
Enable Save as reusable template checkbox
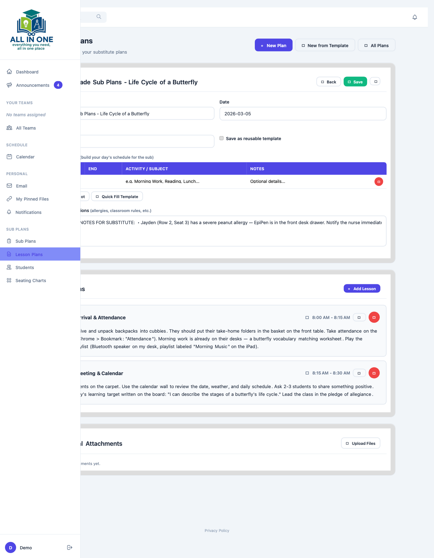click(221, 138)
